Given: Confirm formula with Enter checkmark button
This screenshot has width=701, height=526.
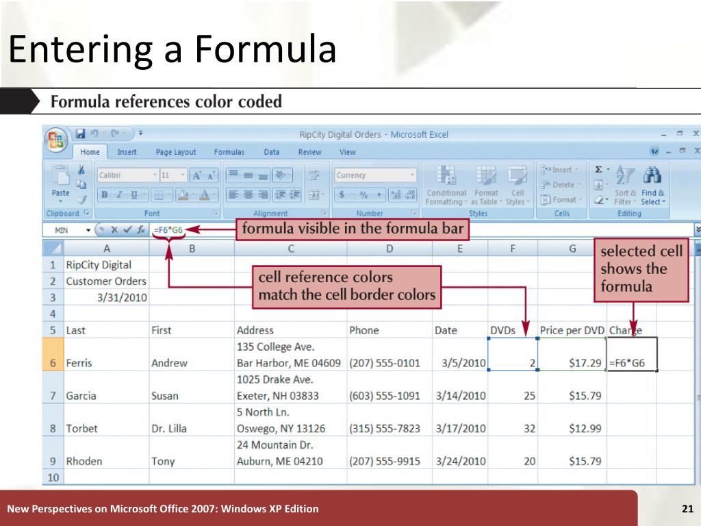Looking at the screenshot, I should coord(128,230).
